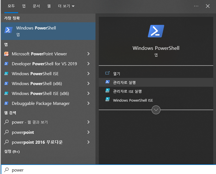This screenshot has width=216, height=174.
Task: Switch to the 앱 tab
Action: pyautogui.click(x=24, y=6)
